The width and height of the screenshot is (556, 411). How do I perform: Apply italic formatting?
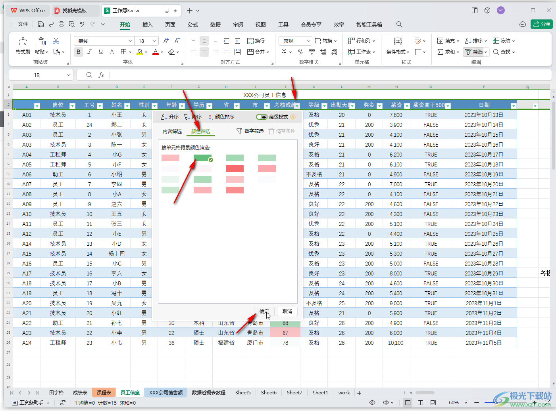90,52
